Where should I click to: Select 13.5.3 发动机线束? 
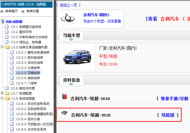coord(29,63)
